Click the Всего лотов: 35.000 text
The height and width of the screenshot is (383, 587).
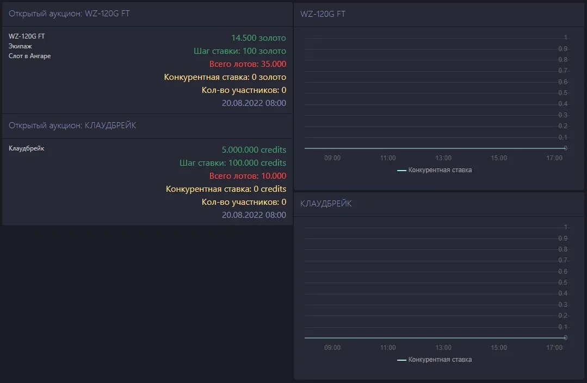click(x=248, y=64)
